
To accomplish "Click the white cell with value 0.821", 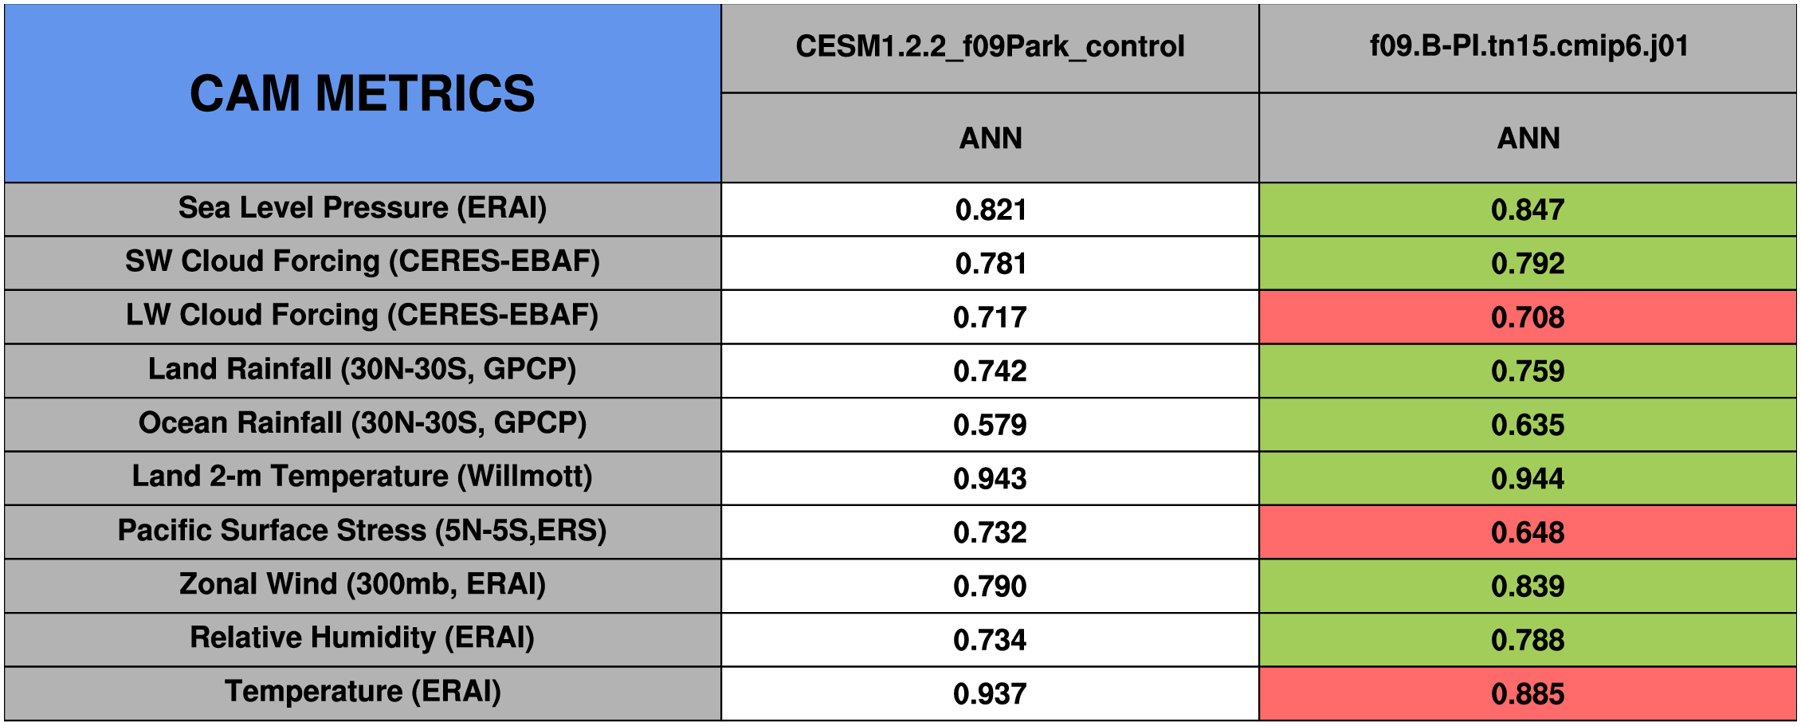I will [990, 210].
